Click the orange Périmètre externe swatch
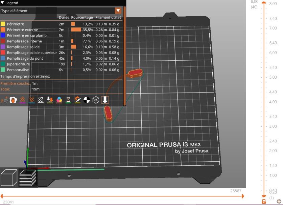 click(3, 30)
